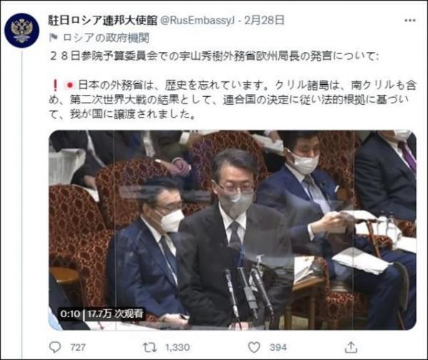View the 727 replies count

point(78,347)
